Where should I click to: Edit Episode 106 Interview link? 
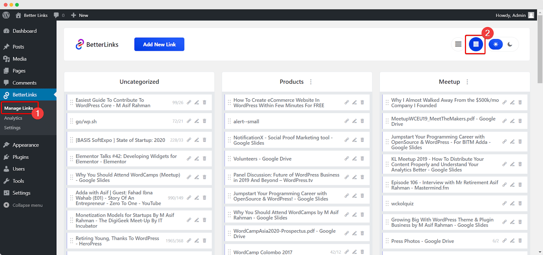click(x=512, y=185)
